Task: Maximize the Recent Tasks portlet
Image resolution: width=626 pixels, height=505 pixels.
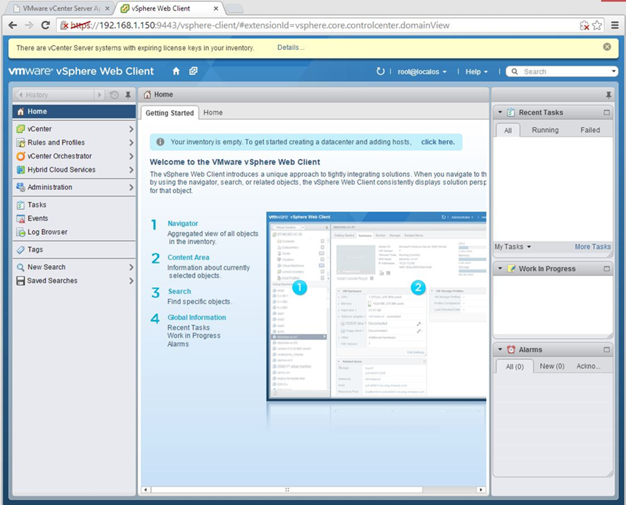Action: (607, 112)
